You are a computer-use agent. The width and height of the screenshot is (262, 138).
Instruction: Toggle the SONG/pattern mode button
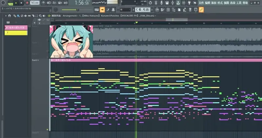click(x=10, y=3)
